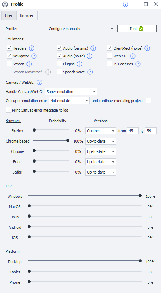
Task: Open WebRTC help question mark
Action: (x=132, y=56)
